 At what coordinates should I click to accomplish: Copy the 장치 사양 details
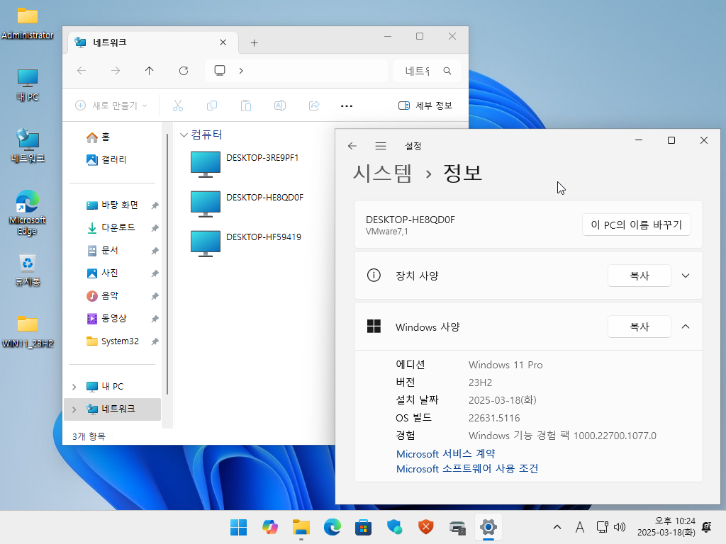pyautogui.click(x=639, y=276)
